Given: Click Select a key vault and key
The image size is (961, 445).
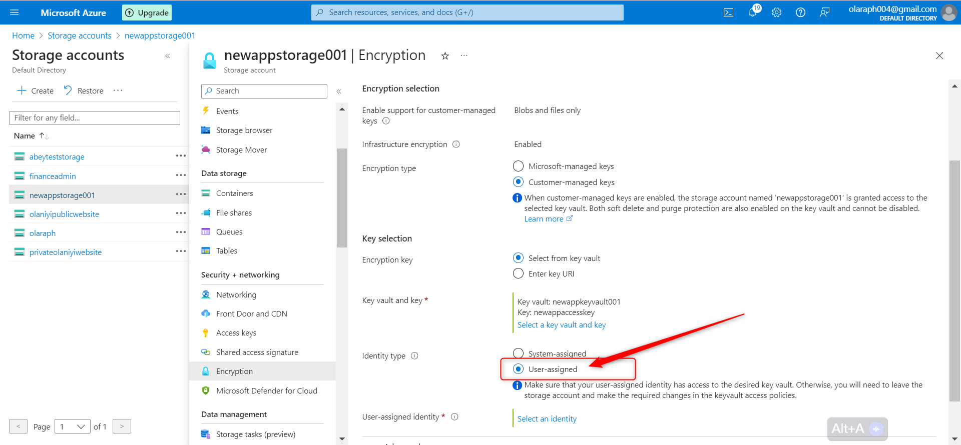Looking at the screenshot, I should (x=561, y=325).
